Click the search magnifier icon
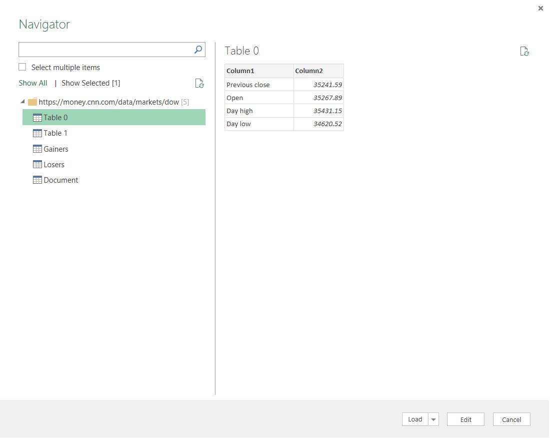 [x=198, y=50]
